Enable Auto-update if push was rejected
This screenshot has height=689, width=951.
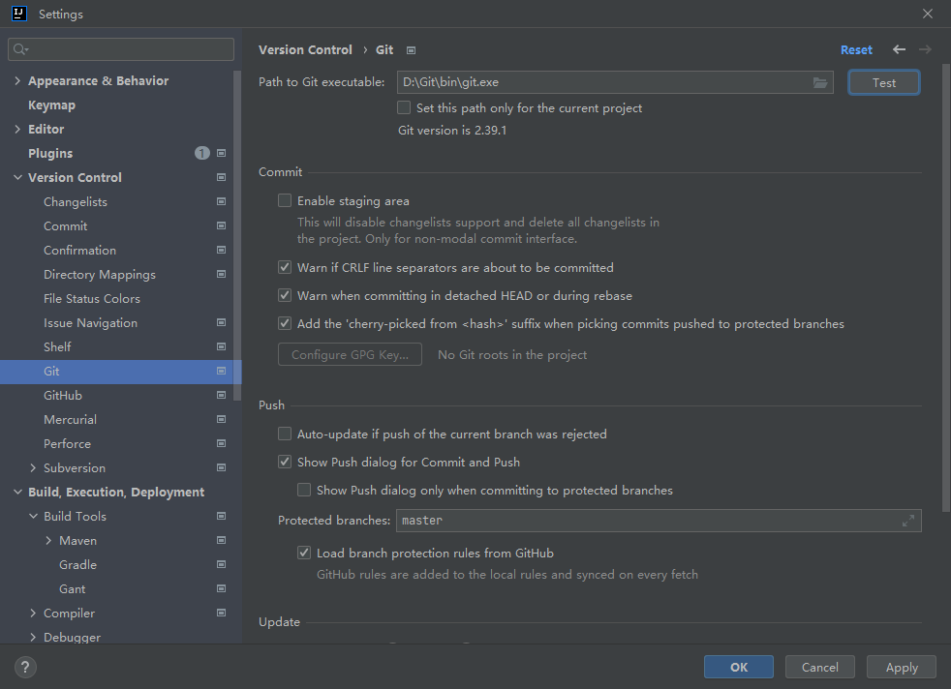coord(285,434)
